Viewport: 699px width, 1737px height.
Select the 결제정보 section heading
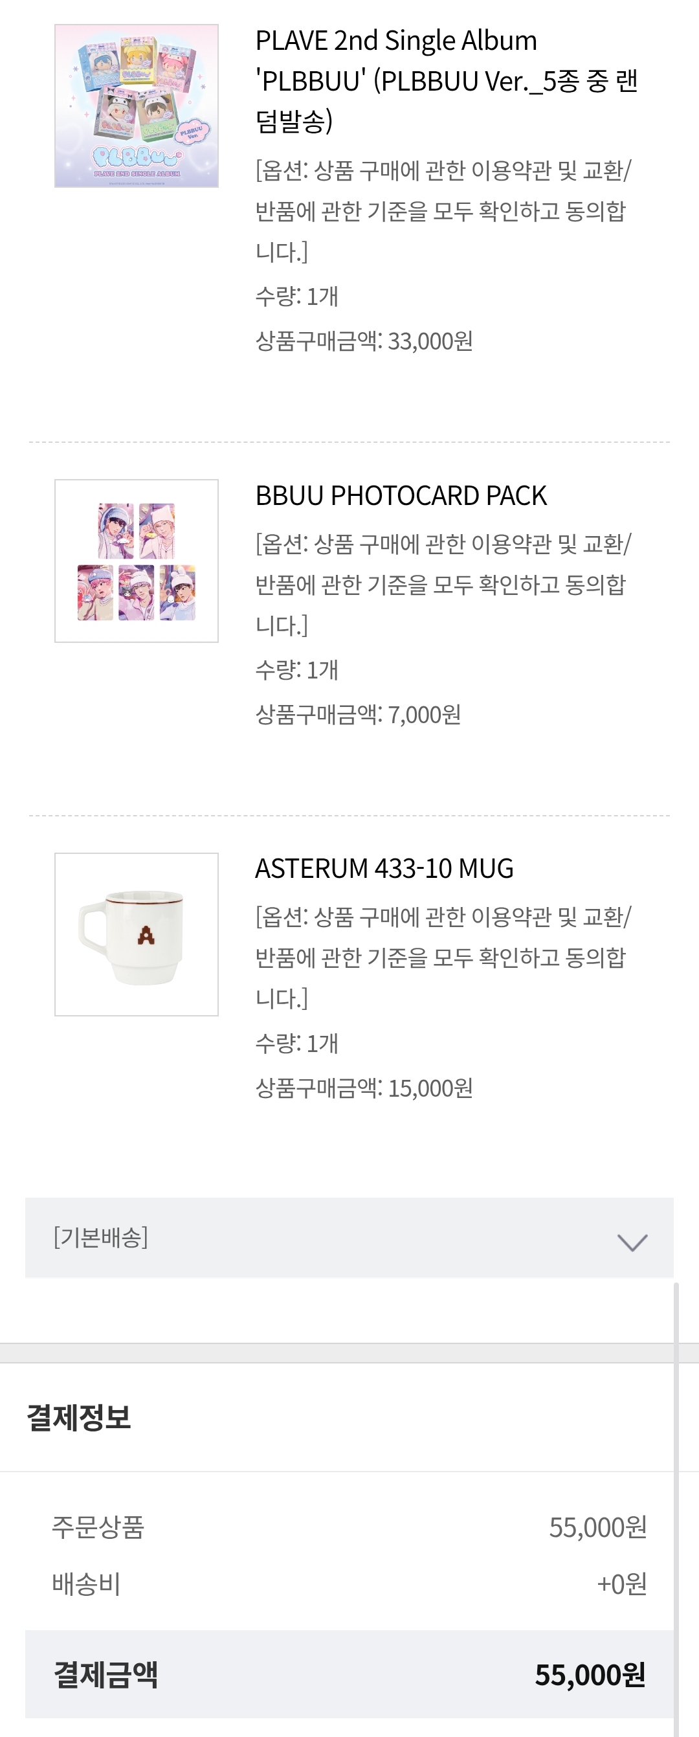pos(78,1417)
